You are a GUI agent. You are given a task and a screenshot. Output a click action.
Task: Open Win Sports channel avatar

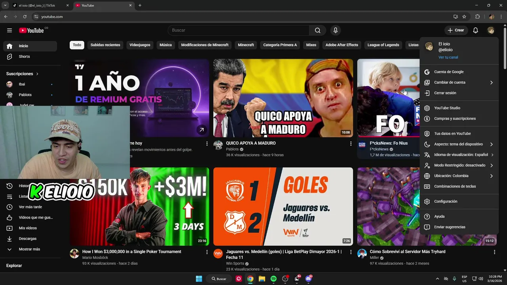(218, 254)
